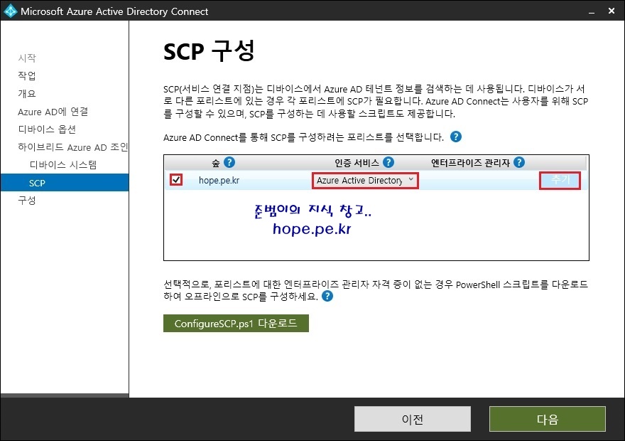This screenshot has width=625, height=441.
Task: Click hope.pe.kr forest name in table
Action: tap(219, 181)
